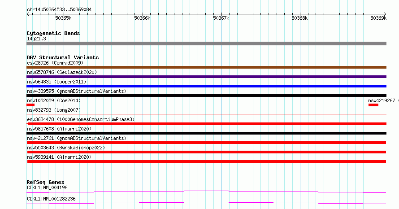Click the red esv3634478 variant bar
The height and width of the screenshot is (209, 399).
point(207,124)
